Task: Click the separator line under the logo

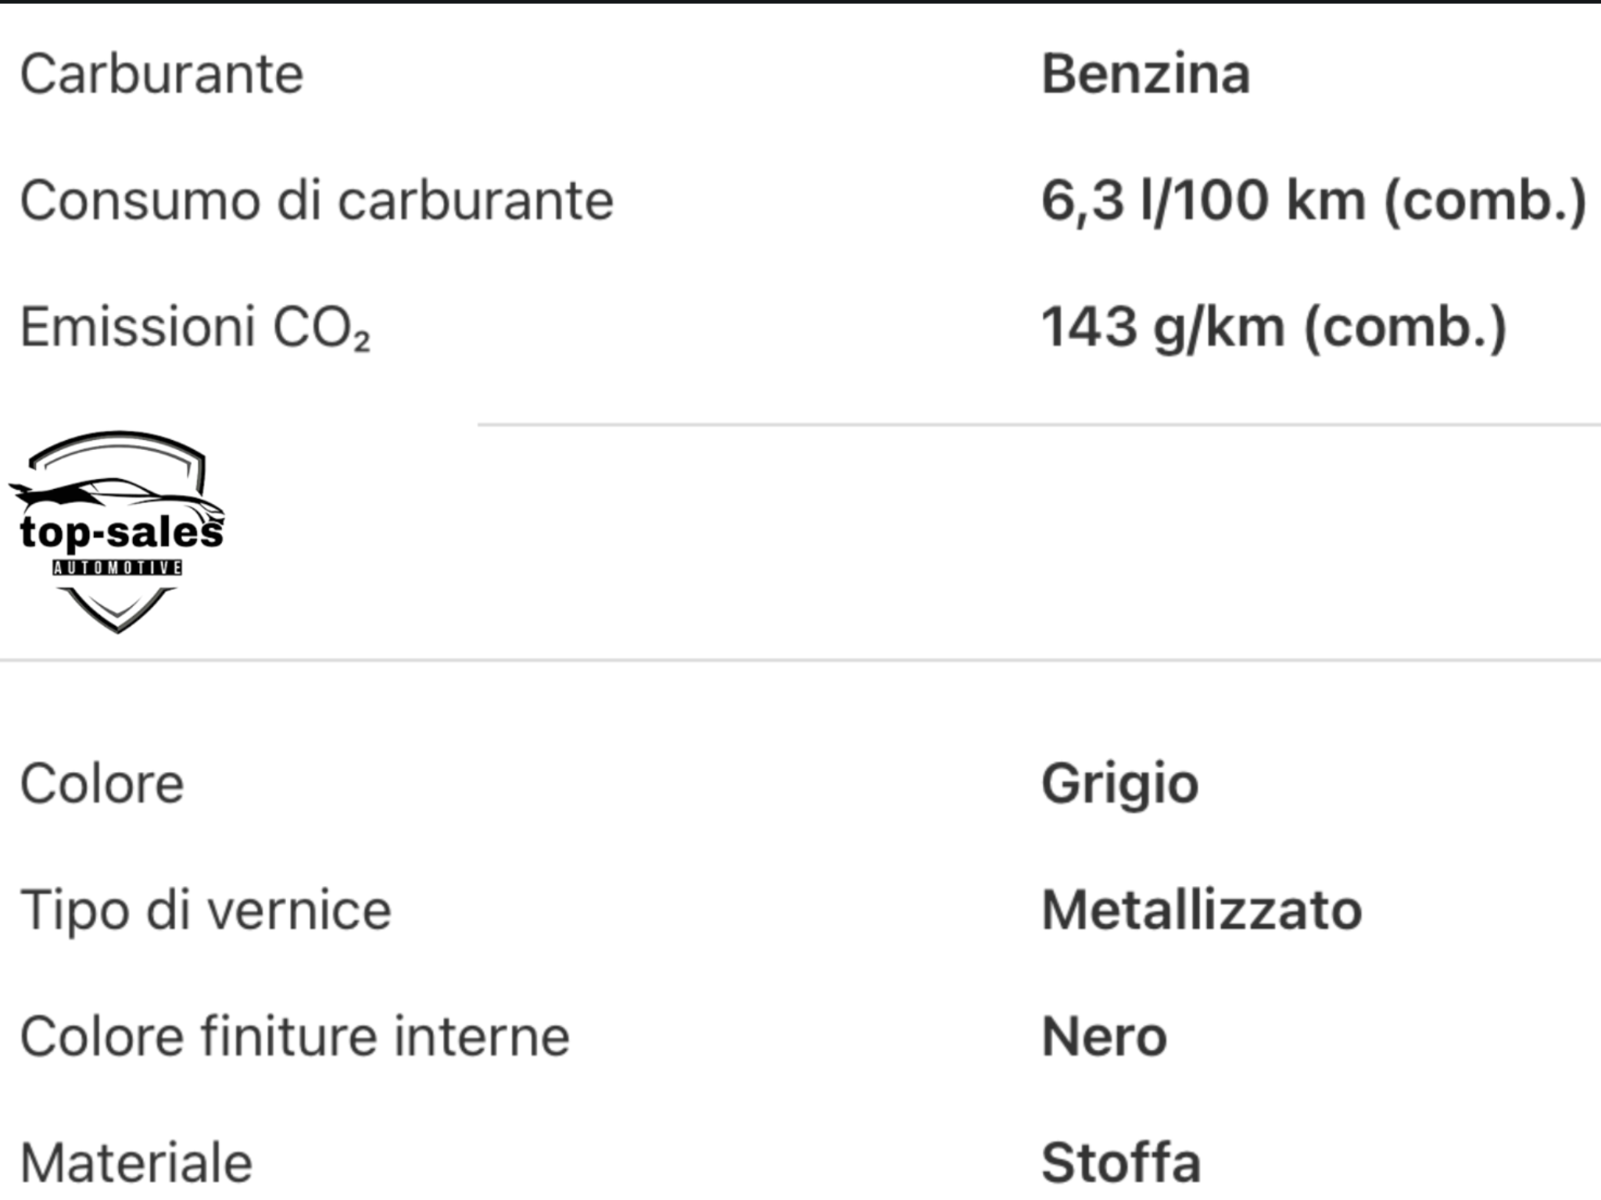Action: pyautogui.click(x=800, y=660)
